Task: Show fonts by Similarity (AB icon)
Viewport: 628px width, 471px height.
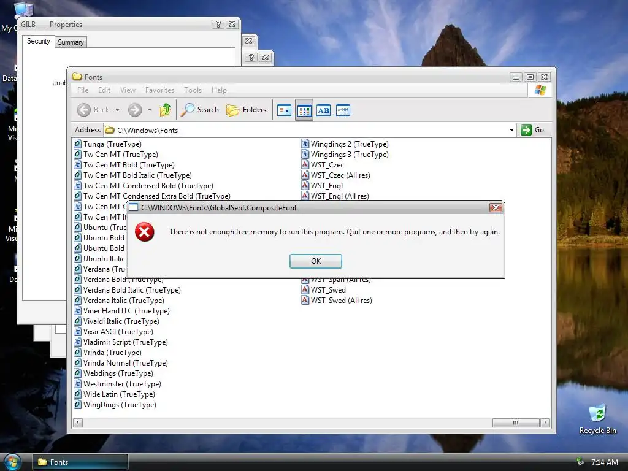Action: coord(324,110)
